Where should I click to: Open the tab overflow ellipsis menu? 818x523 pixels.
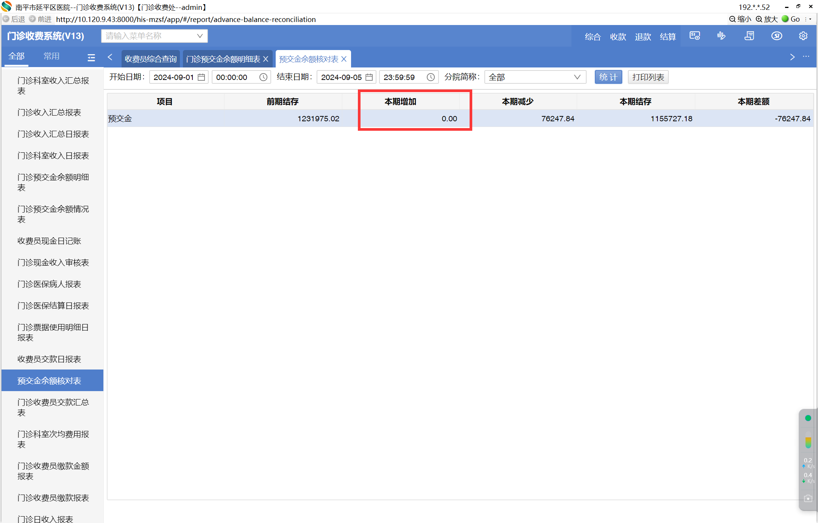806,57
